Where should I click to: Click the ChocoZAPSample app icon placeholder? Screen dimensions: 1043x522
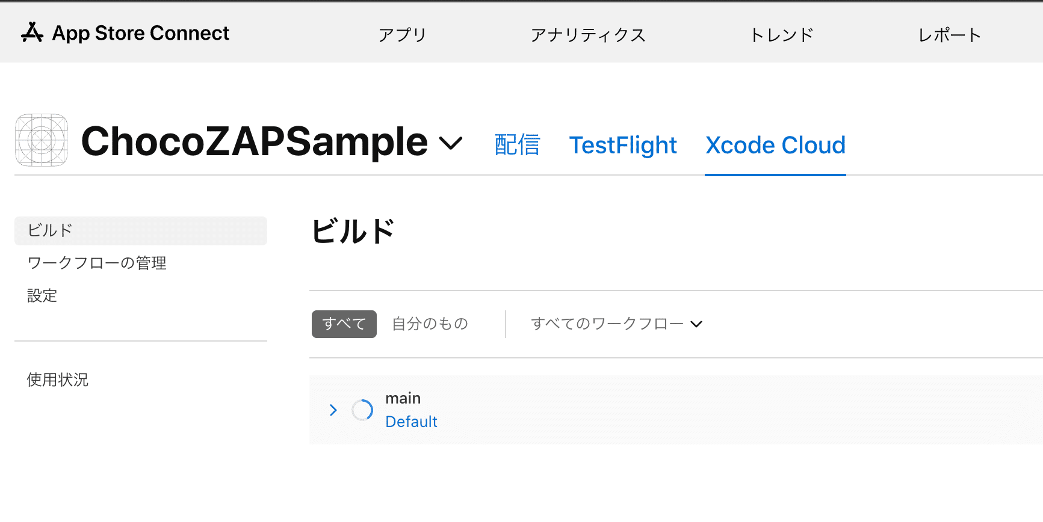pos(42,140)
